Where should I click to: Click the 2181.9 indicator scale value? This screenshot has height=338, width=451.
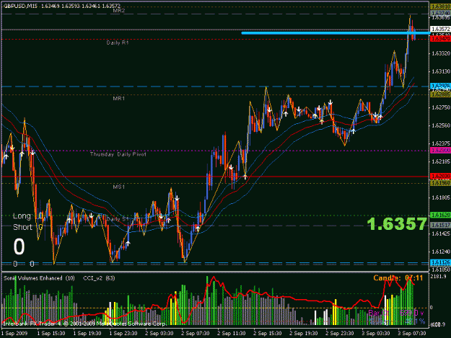439,276
